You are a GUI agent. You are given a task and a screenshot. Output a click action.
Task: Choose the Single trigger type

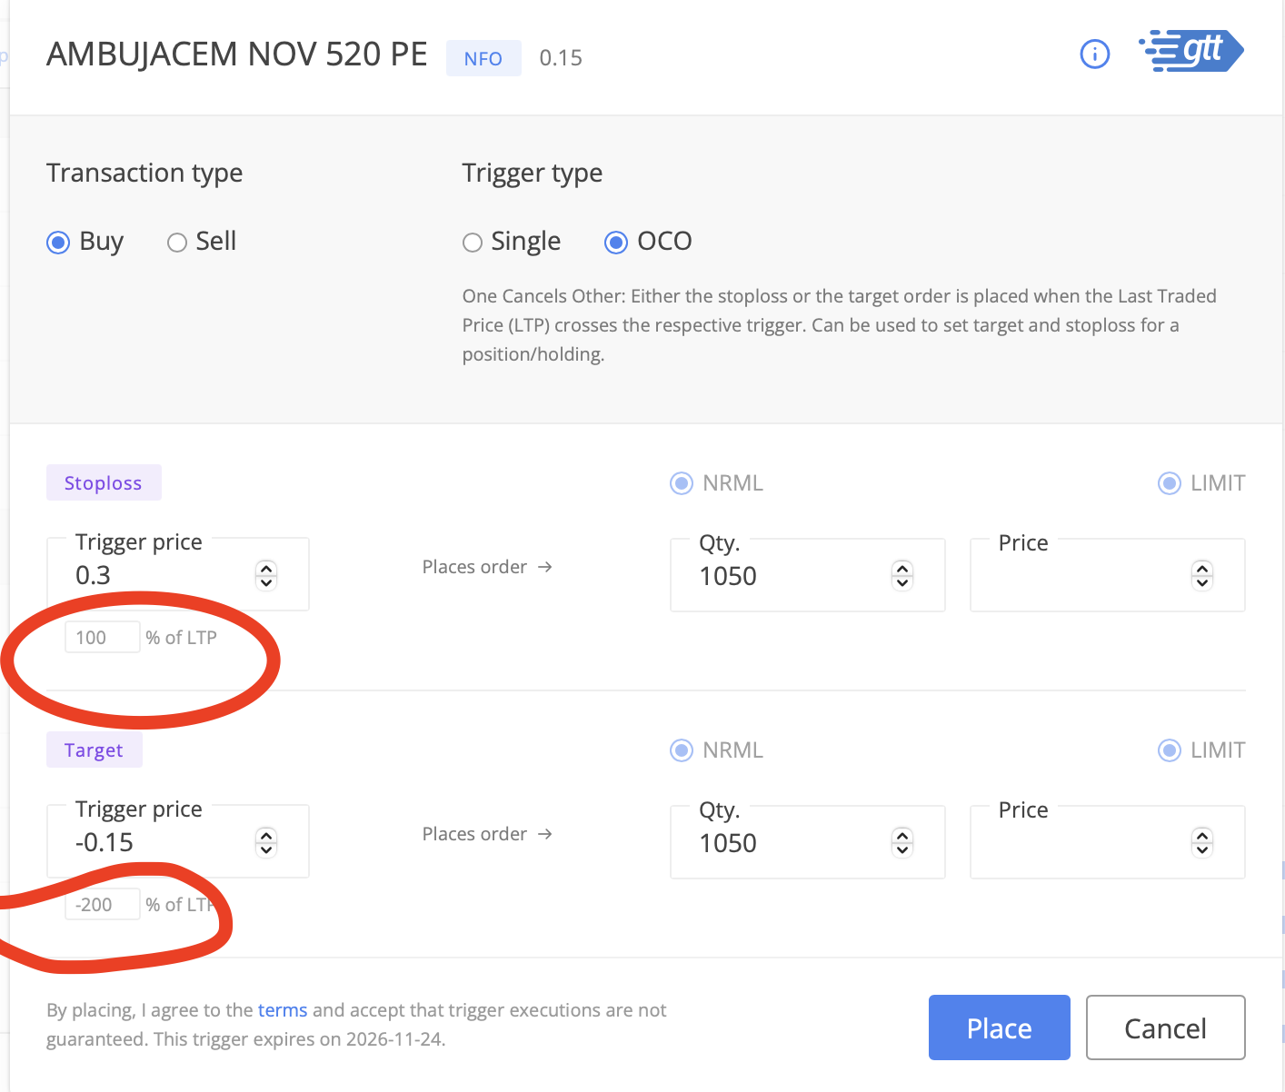tap(473, 243)
